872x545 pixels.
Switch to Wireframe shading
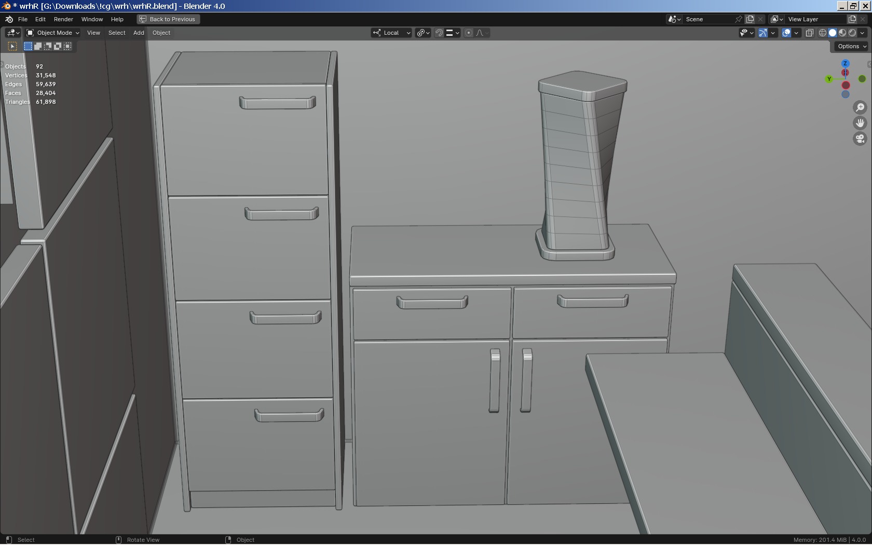[823, 33]
